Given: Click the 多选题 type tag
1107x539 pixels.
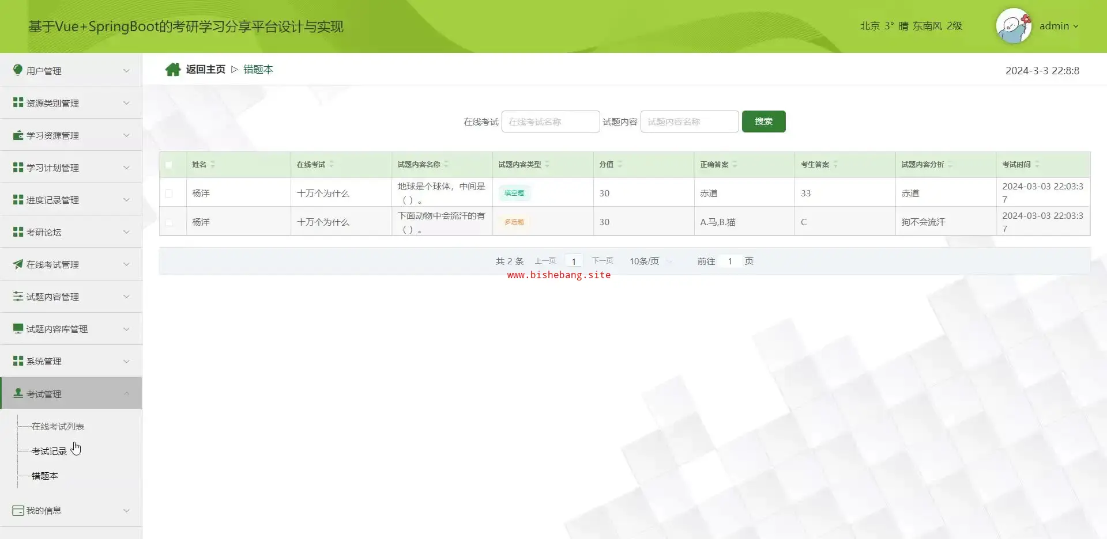Looking at the screenshot, I should (x=514, y=222).
